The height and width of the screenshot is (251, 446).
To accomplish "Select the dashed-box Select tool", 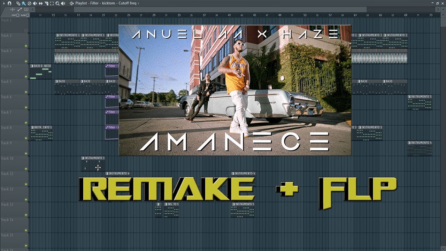I will (52, 3).
